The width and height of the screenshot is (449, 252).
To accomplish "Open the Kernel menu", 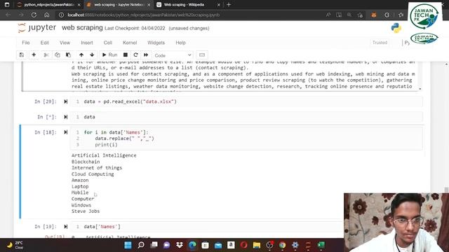I will click(x=130, y=43).
